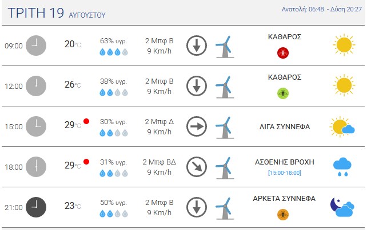Click the east-pointing wind arrow at 15:00

[197, 126]
